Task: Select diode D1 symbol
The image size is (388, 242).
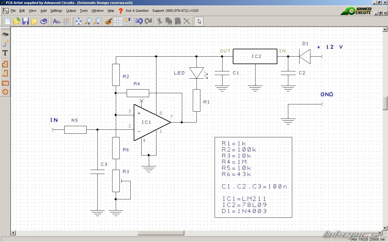Action: coord(305,56)
